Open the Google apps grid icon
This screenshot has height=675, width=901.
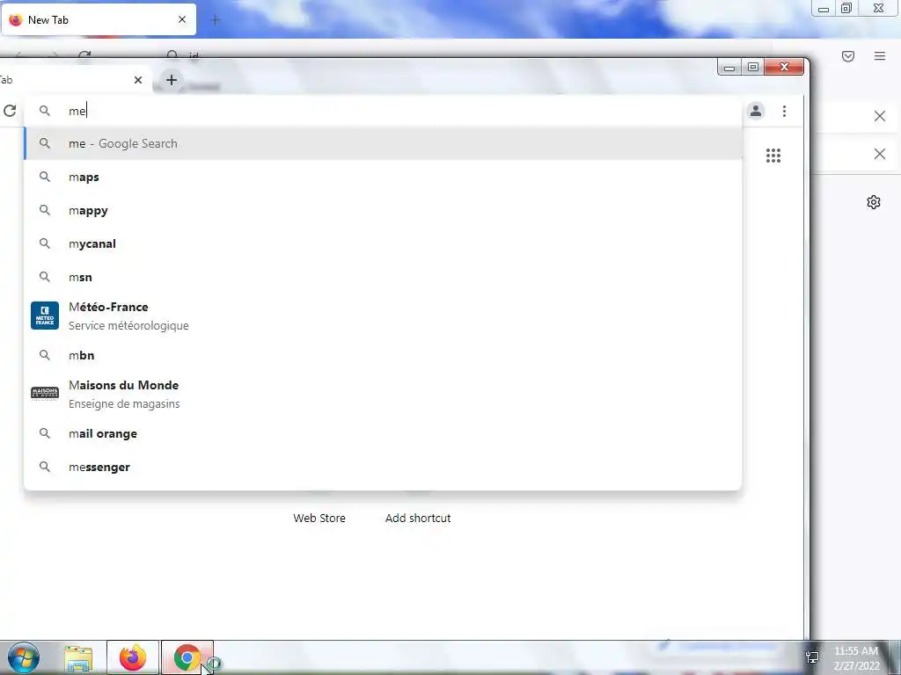773,156
